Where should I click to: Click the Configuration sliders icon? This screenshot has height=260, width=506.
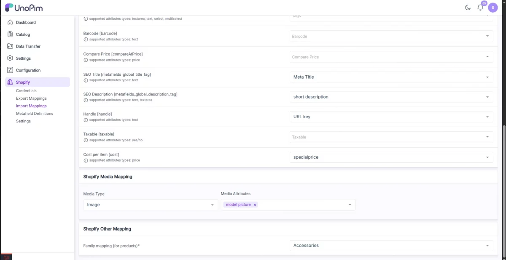10,70
